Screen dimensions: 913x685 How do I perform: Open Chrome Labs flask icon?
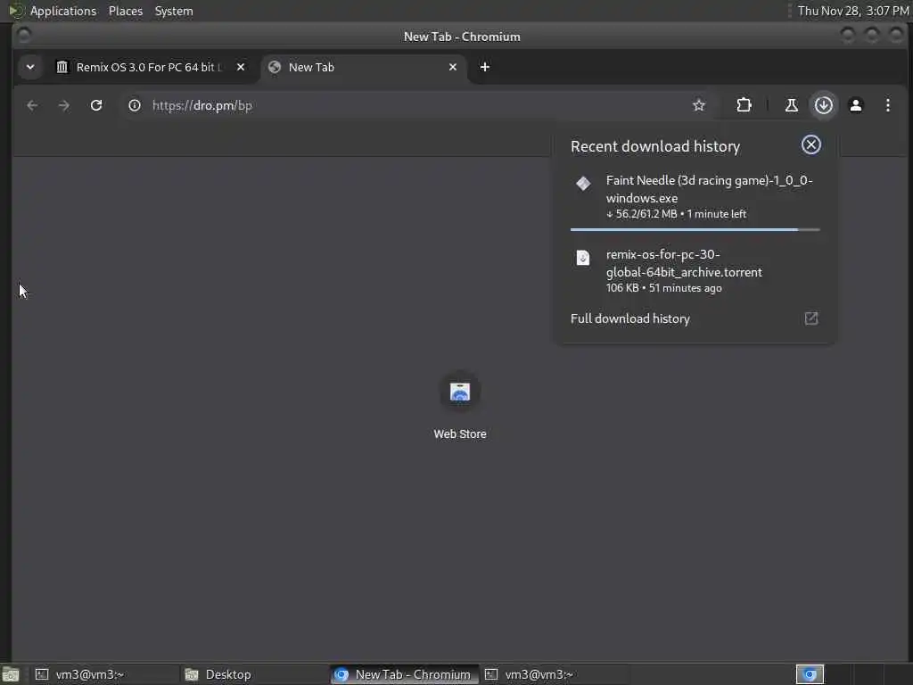(792, 105)
